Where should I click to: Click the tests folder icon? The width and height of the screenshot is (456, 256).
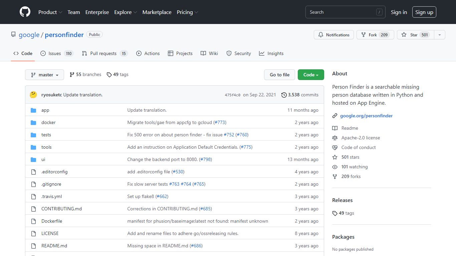[33, 135]
